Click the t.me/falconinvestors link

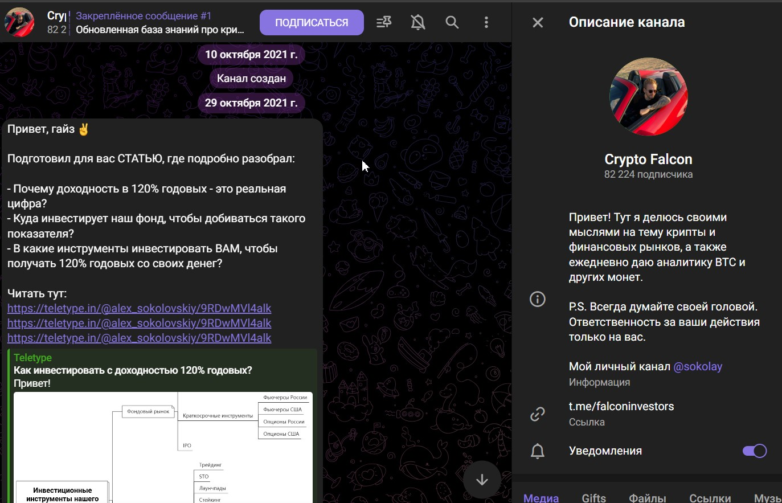621,406
